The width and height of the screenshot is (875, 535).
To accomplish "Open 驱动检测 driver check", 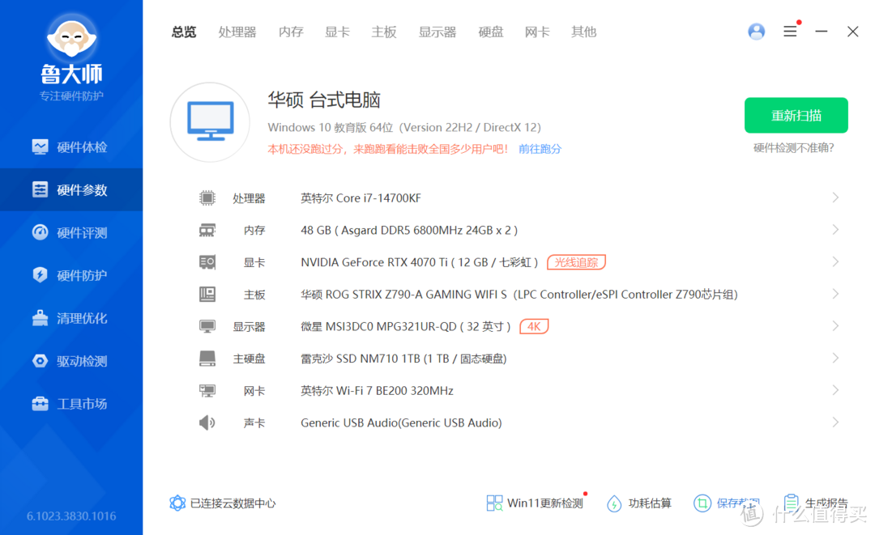I will (71, 361).
